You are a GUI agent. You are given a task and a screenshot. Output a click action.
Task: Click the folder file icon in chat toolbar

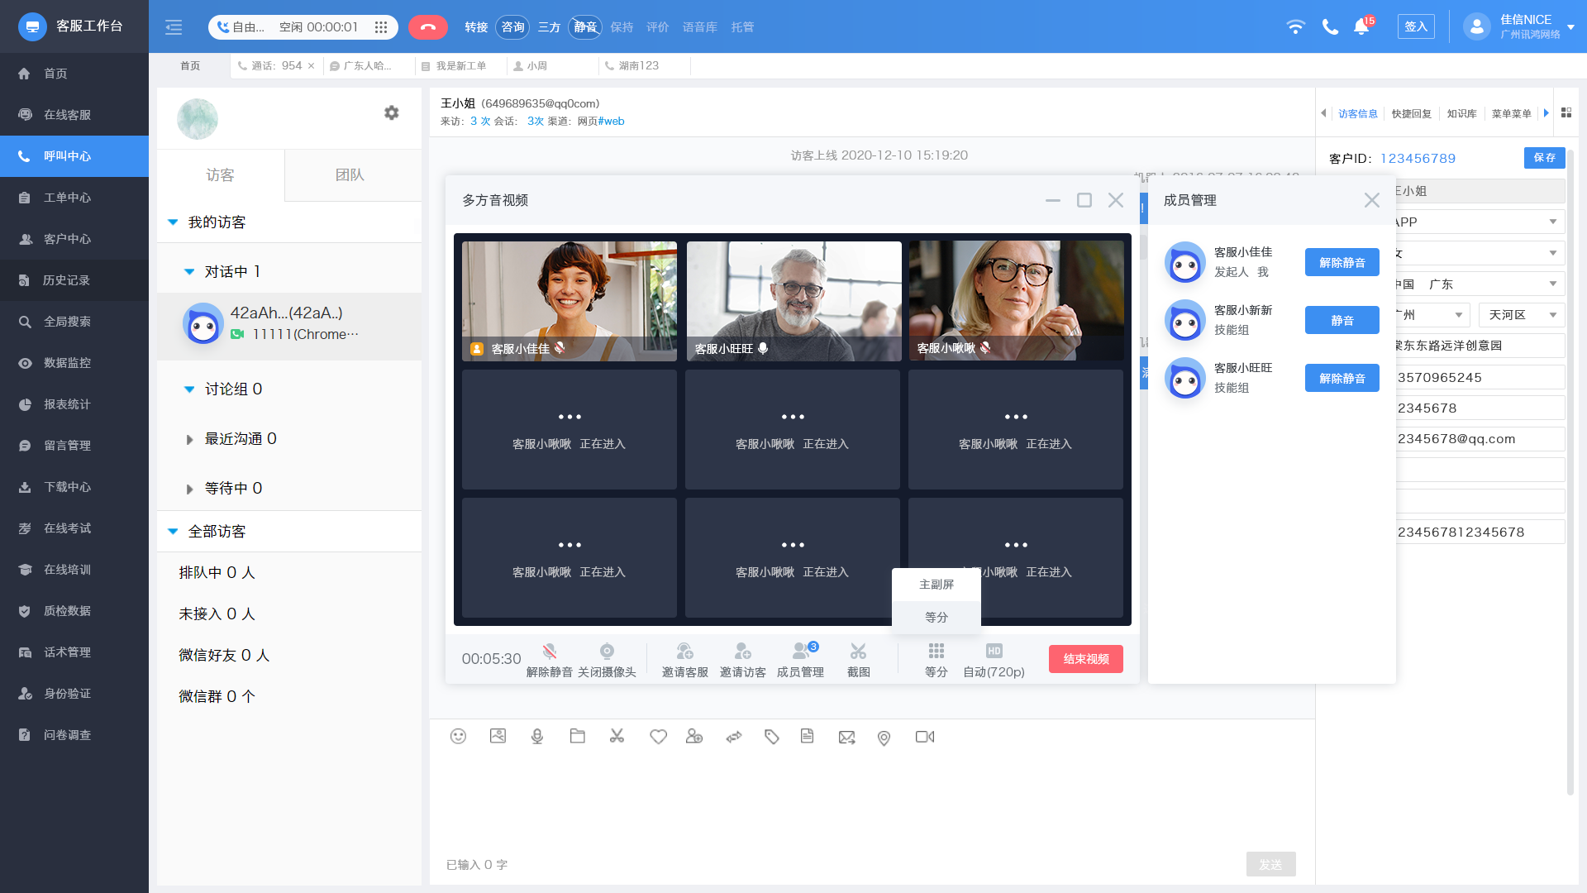coord(577,736)
